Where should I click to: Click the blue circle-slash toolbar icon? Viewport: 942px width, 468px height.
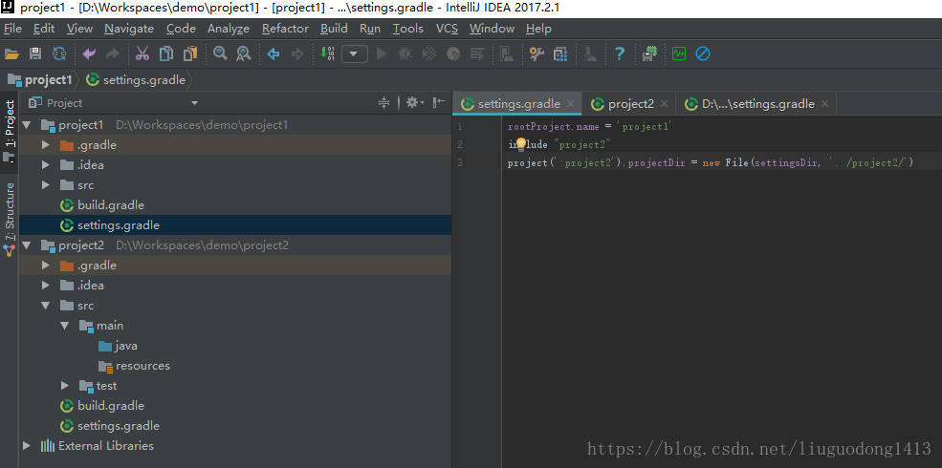703,54
